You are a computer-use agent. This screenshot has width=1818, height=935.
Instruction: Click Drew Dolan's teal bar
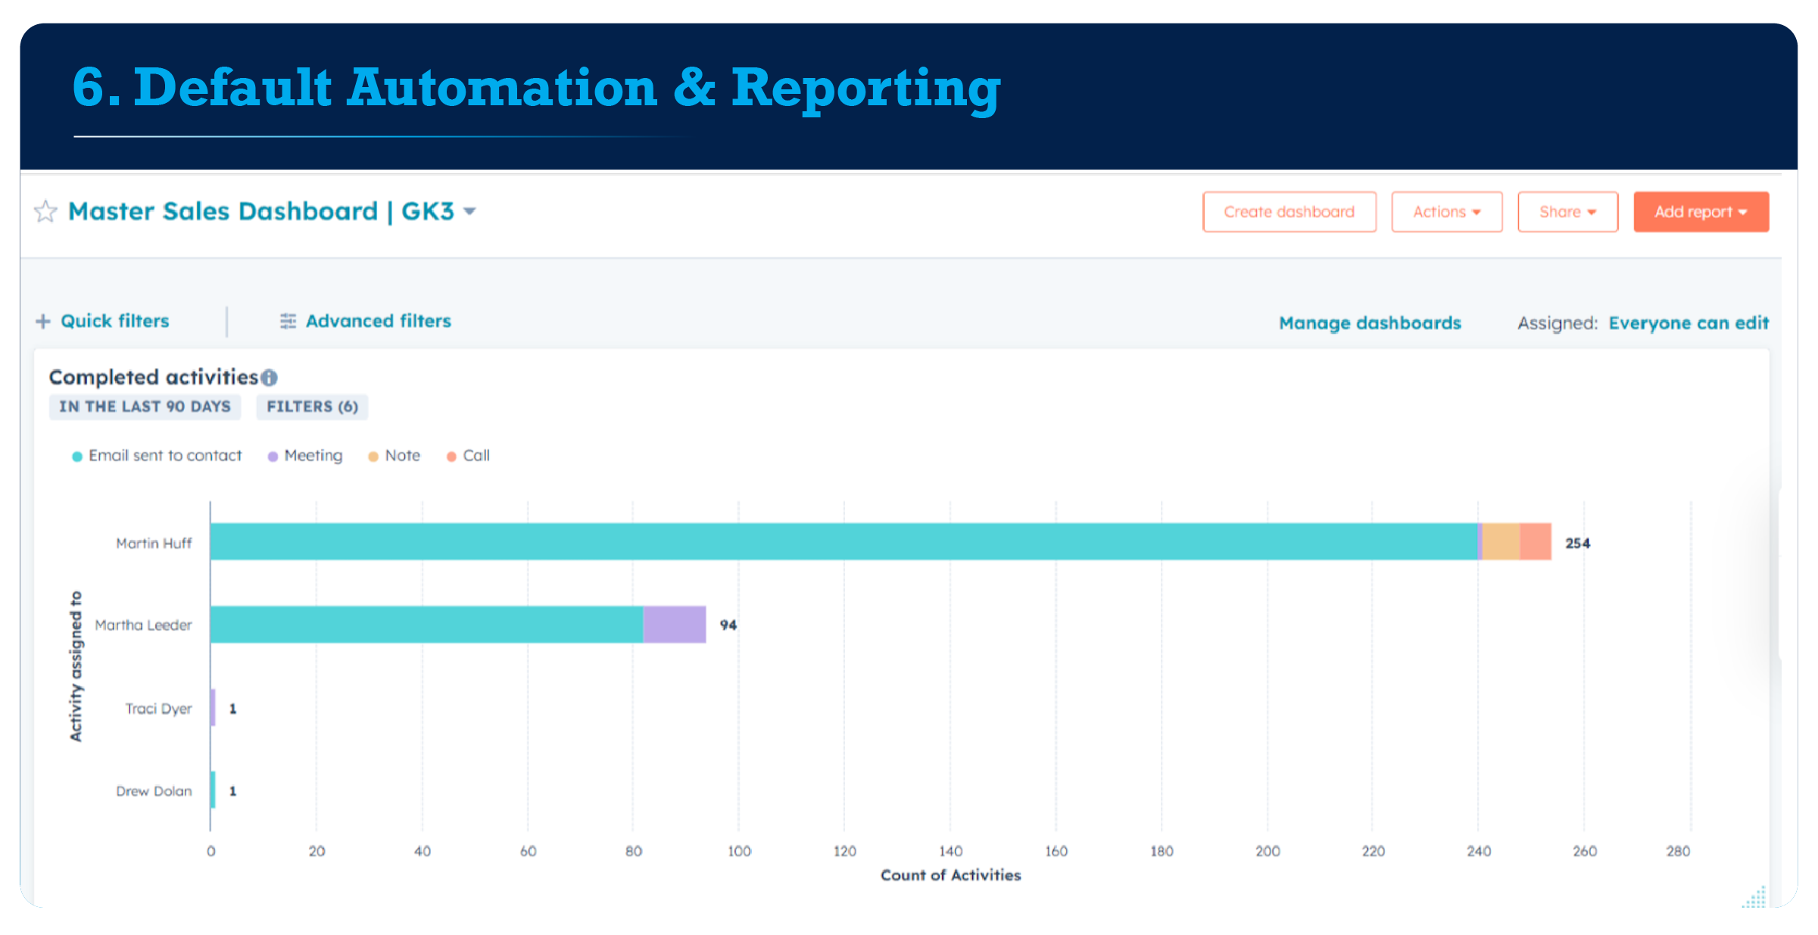pyautogui.click(x=213, y=790)
